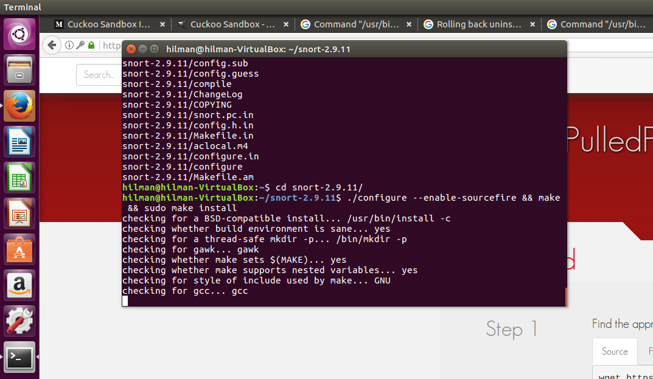653x379 pixels.
Task: Open LibreOffice Calc from the launcher
Action: point(19,178)
